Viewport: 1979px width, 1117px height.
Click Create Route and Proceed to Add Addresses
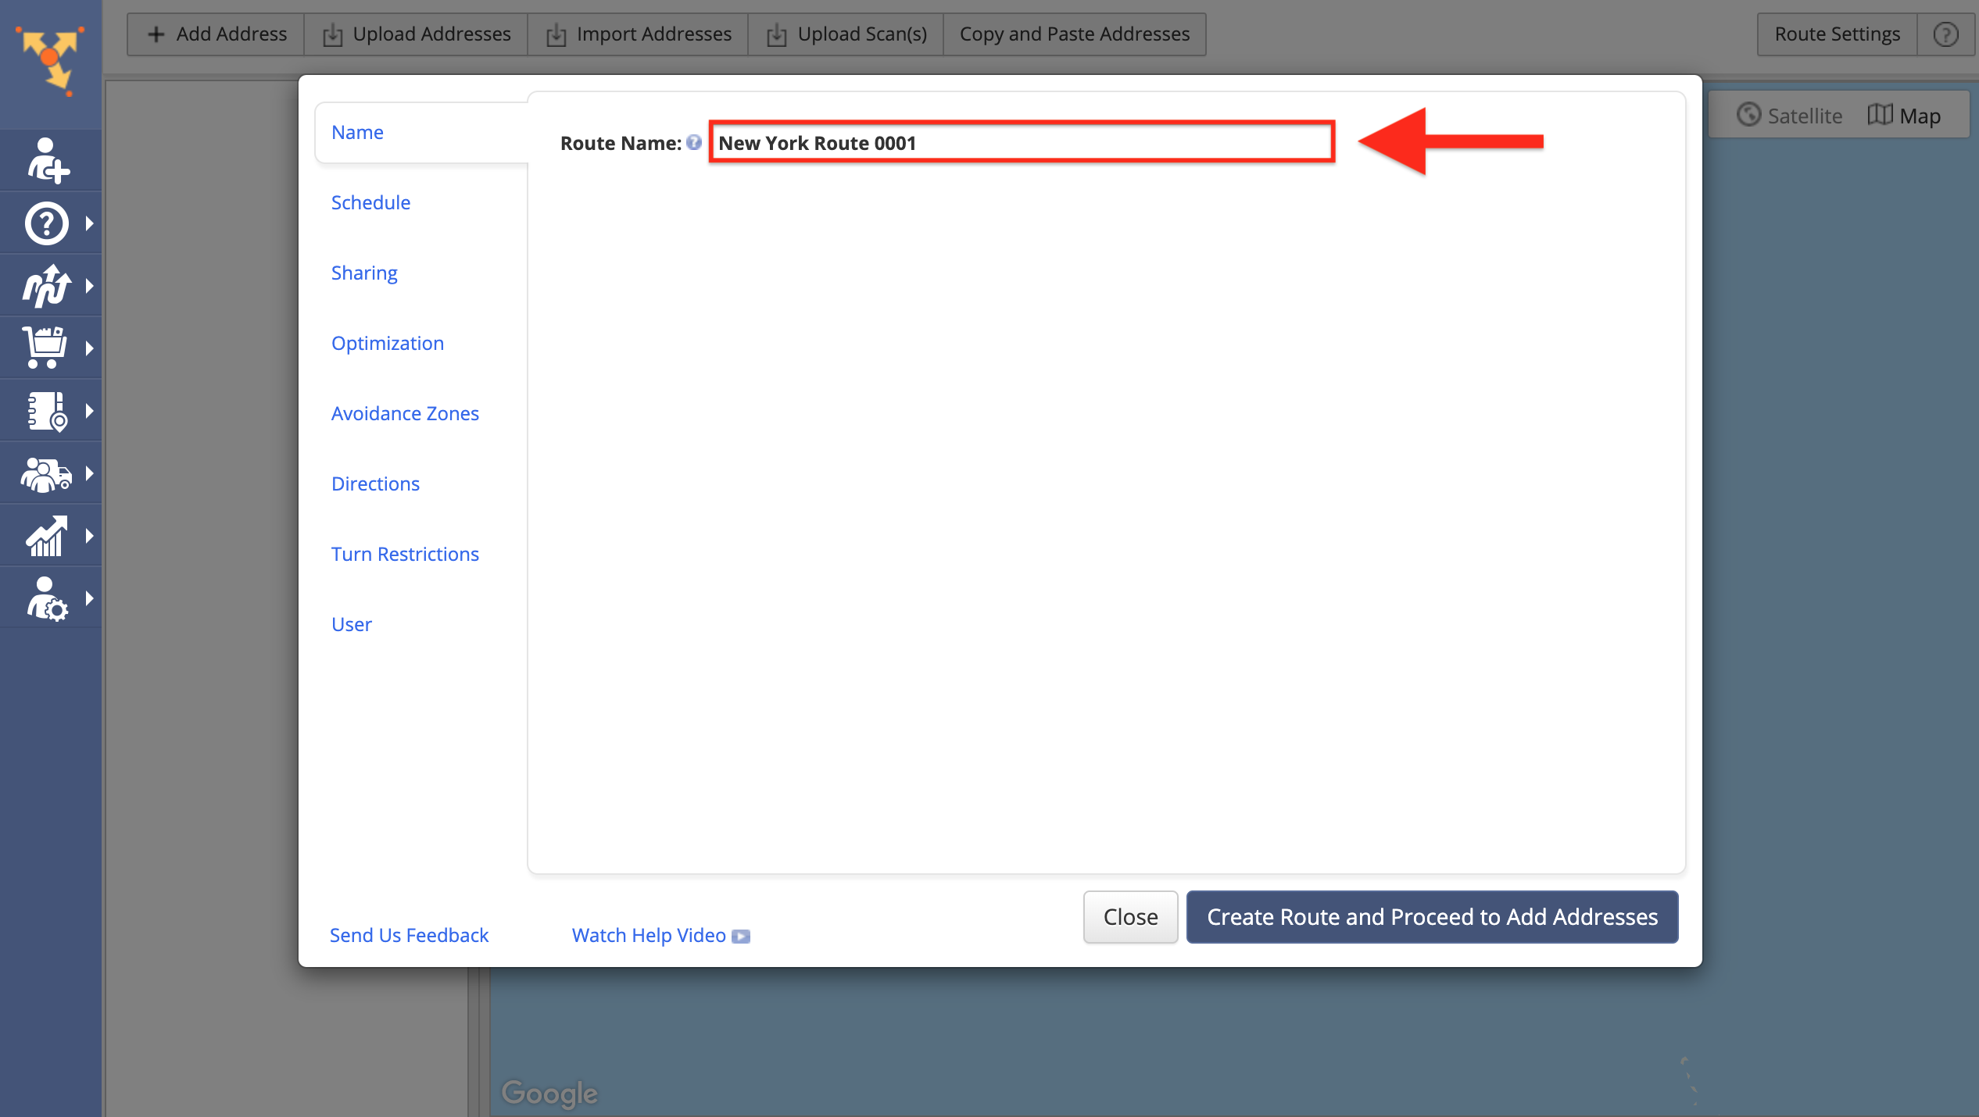[1431, 916]
